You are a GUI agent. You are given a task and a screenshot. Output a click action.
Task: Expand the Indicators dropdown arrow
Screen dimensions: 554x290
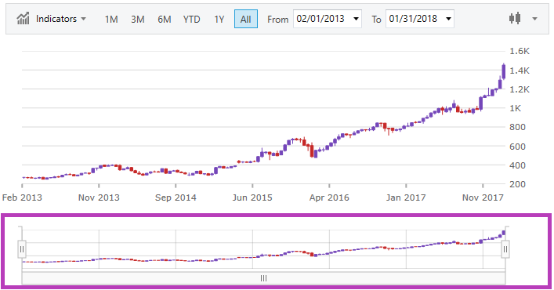(83, 19)
